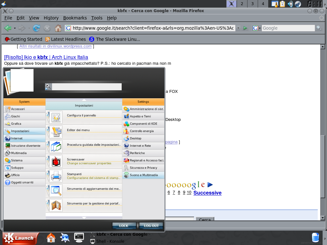Select the Multimedia category
Screen dimensions: 327x245
25,153
